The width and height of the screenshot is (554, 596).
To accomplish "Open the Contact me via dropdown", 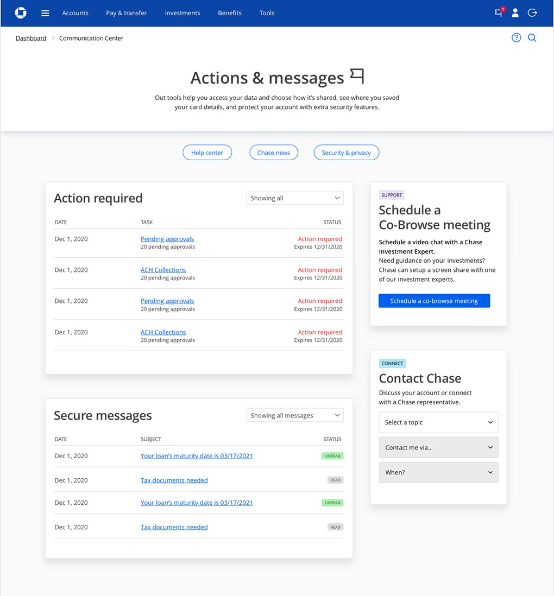I will (438, 447).
